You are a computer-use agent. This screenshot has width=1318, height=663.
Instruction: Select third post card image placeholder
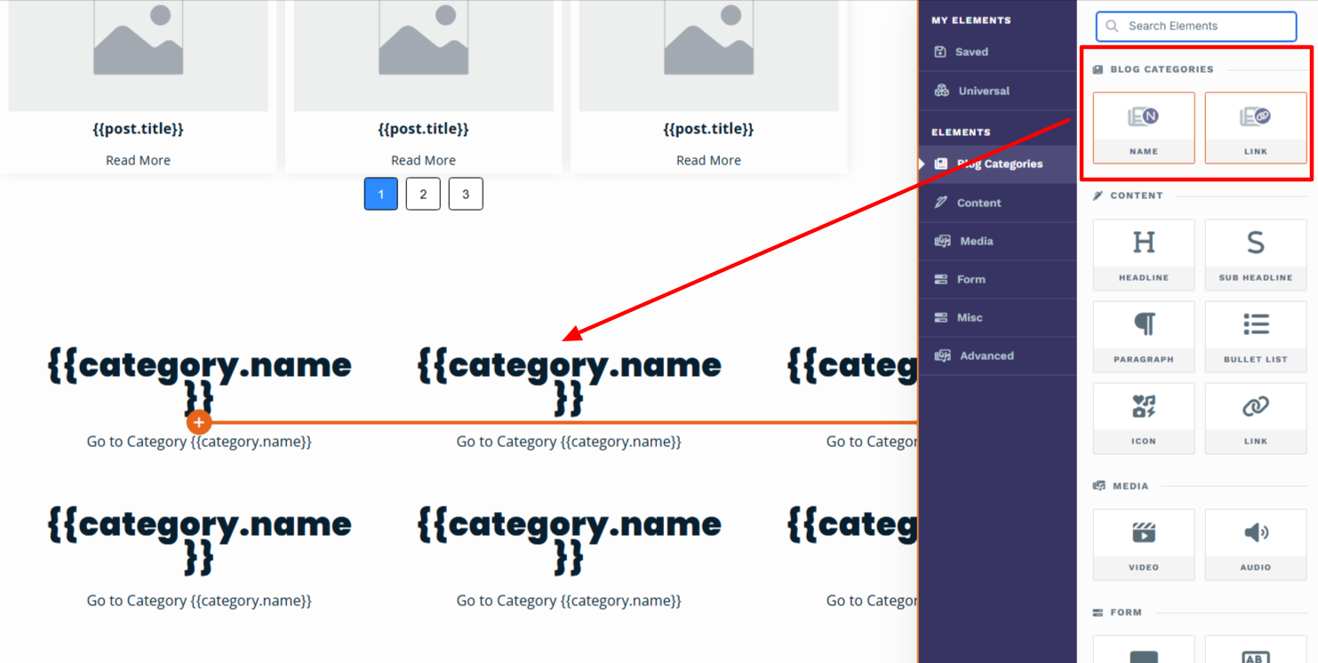(708, 55)
